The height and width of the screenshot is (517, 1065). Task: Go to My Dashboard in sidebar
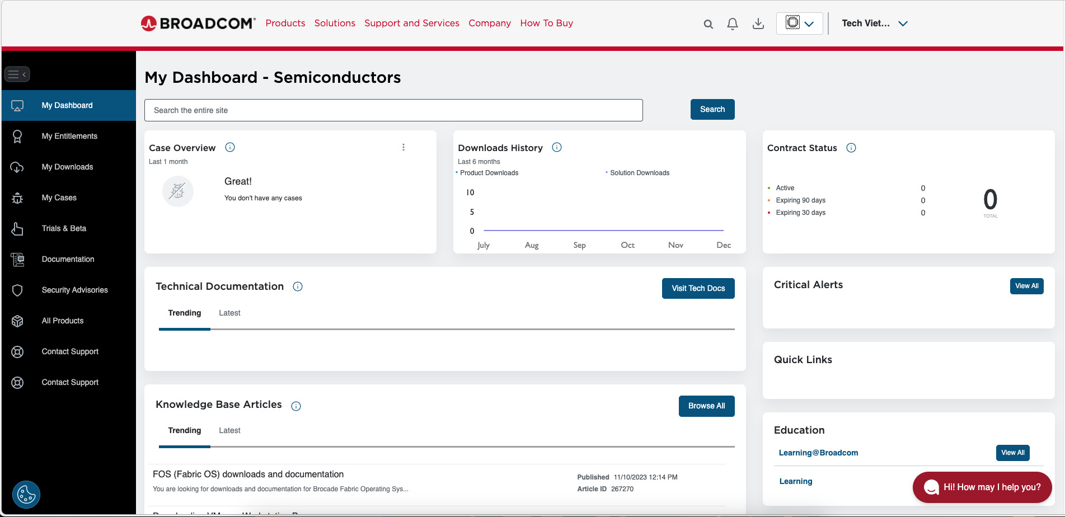(x=69, y=106)
